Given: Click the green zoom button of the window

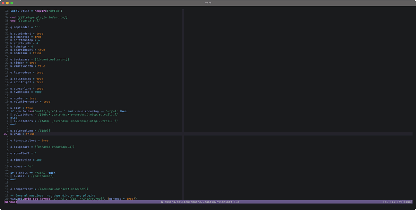Looking at the screenshot, I should [x=12, y=3].
